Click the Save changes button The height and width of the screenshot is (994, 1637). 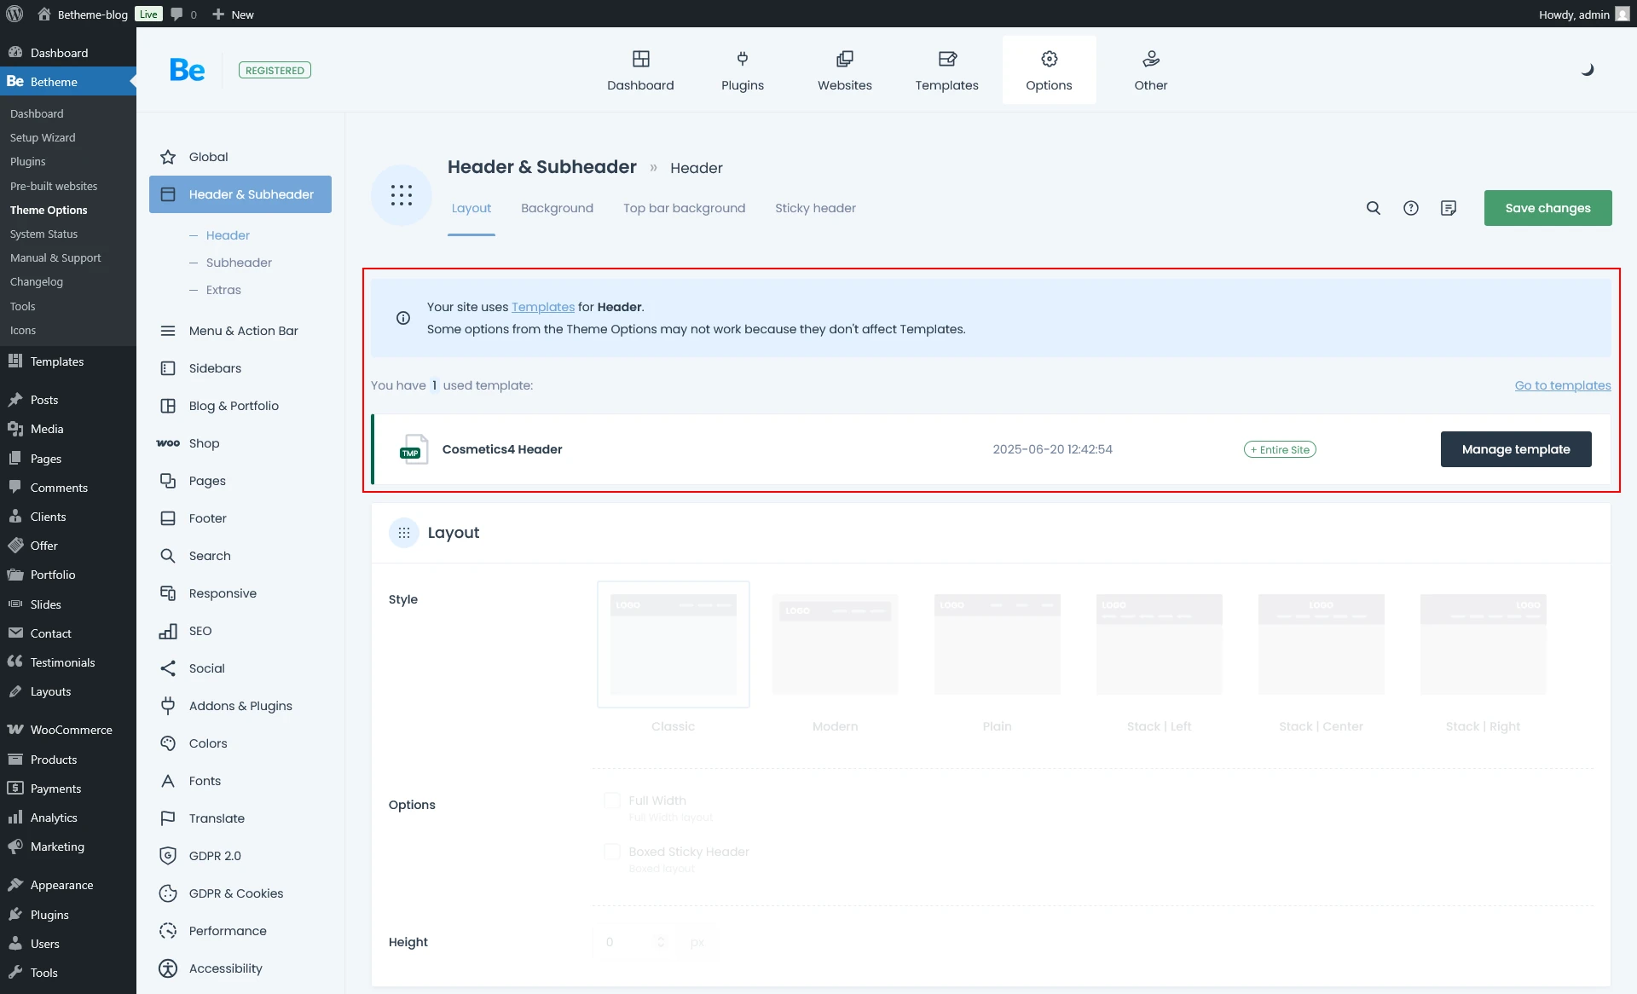[1547, 207]
